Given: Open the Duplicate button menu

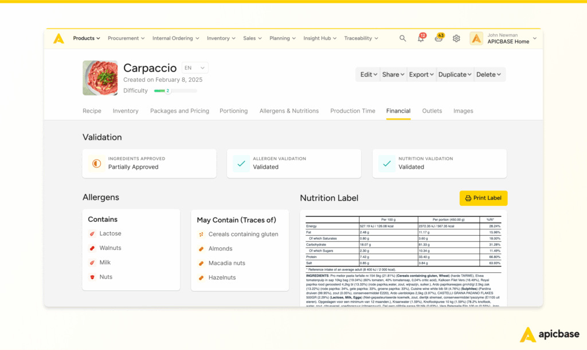Looking at the screenshot, I should pyautogui.click(x=455, y=74).
